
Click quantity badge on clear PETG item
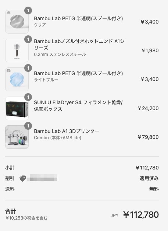28,11
